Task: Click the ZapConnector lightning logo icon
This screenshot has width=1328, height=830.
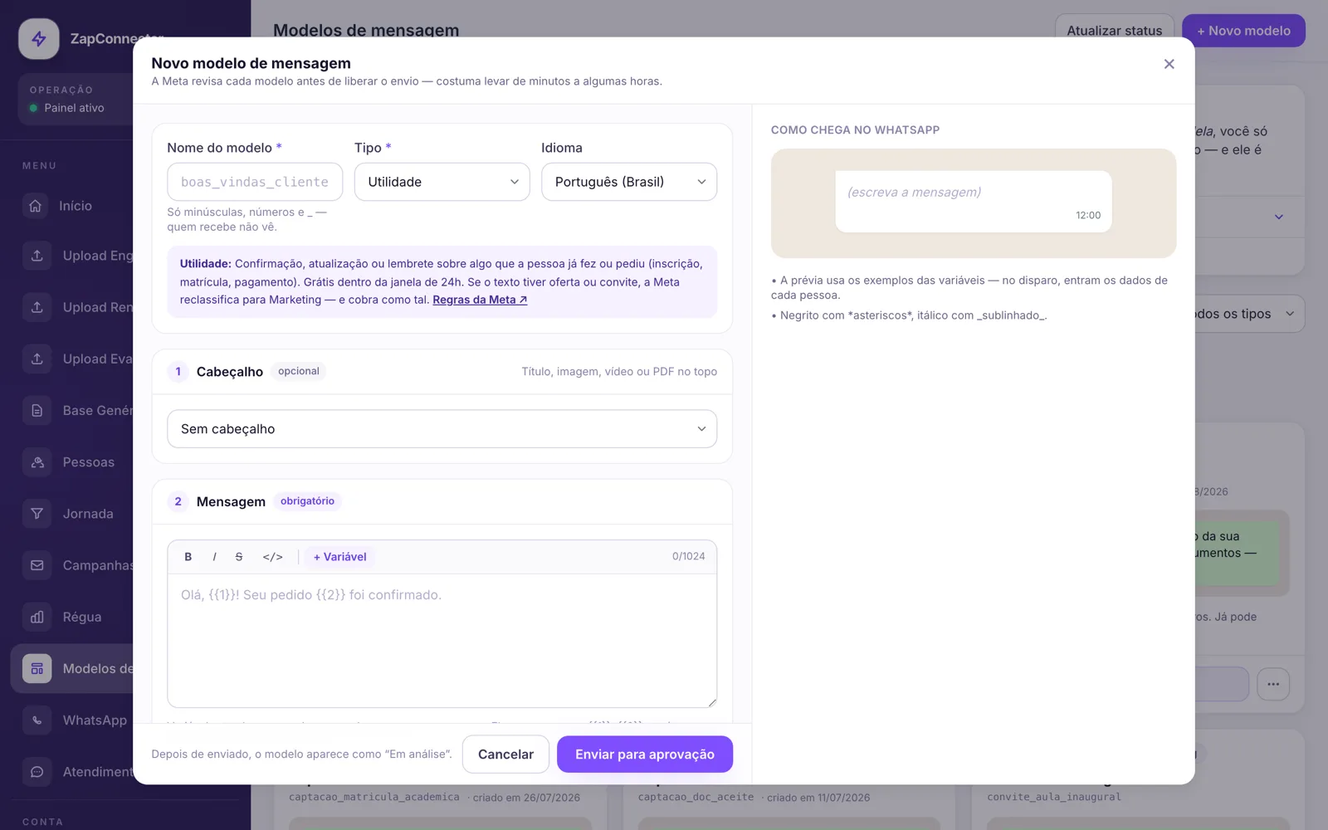Action: pos(39,39)
